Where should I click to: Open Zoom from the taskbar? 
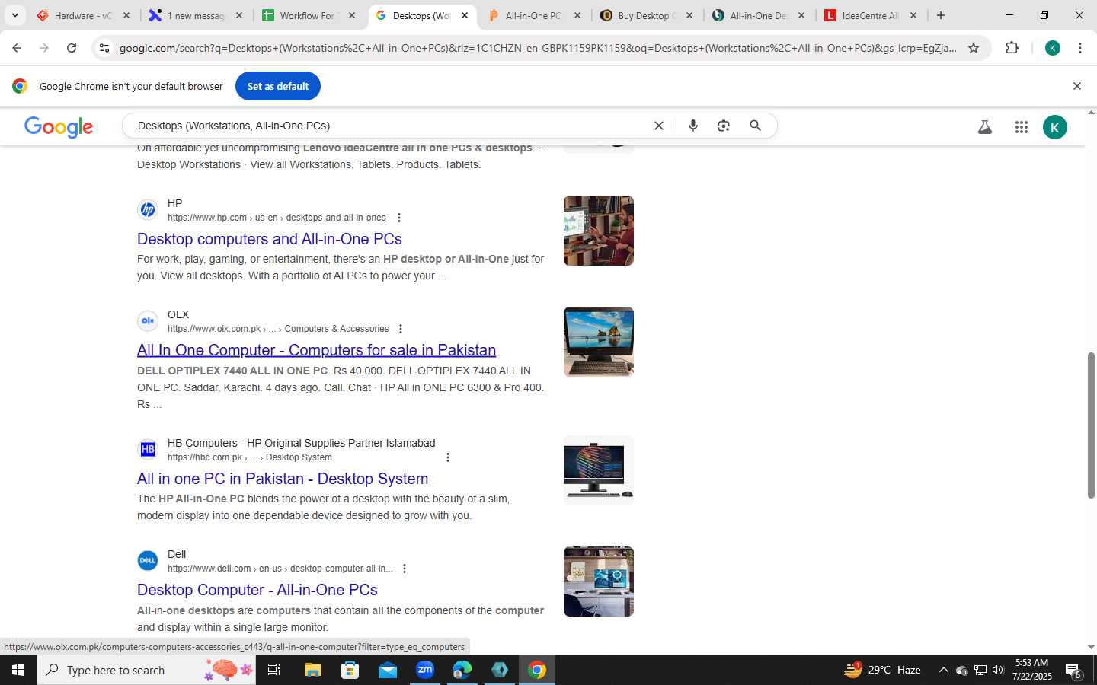(x=424, y=670)
